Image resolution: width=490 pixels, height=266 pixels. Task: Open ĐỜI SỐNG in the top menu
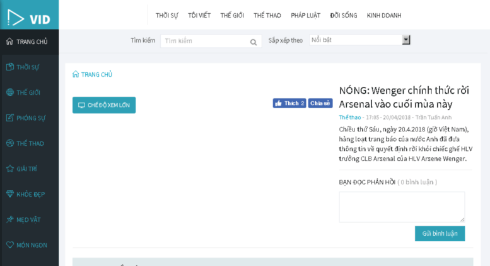(x=344, y=16)
